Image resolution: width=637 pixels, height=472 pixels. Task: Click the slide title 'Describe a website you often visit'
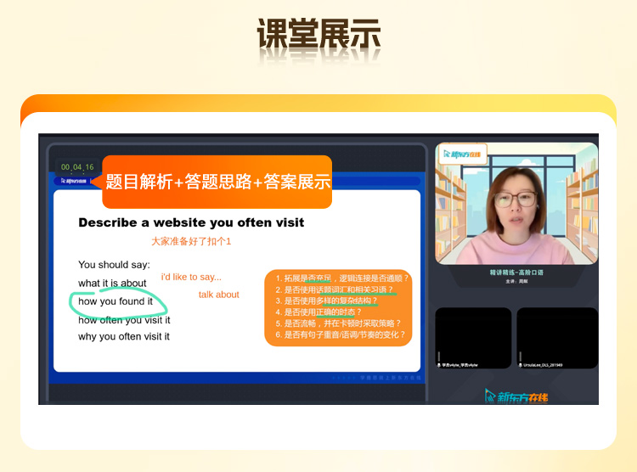coord(191,222)
